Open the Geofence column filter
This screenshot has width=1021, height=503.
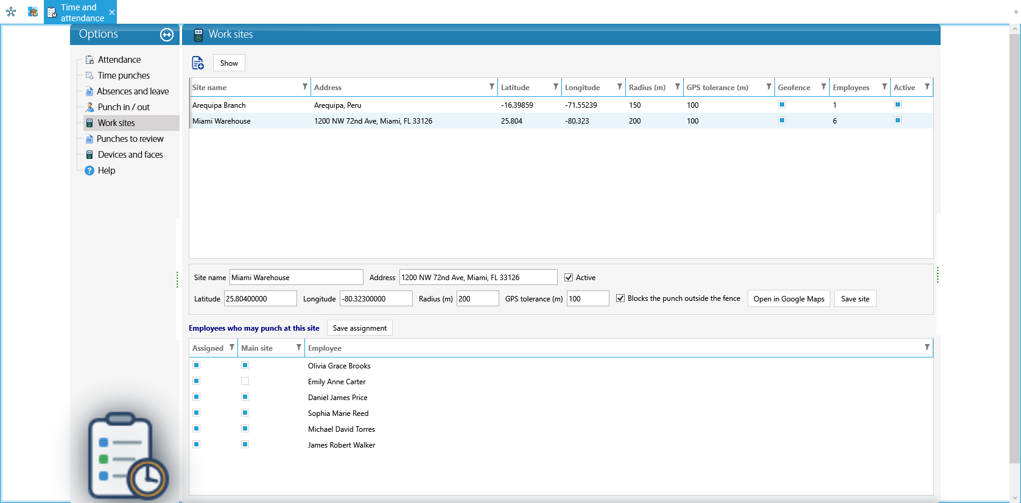click(824, 87)
